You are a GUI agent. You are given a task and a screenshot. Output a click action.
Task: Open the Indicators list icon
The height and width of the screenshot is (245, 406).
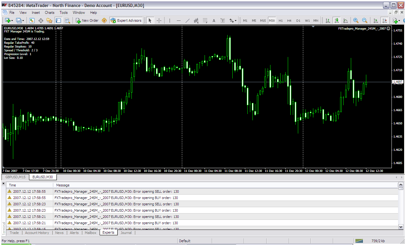(x=395, y=20)
